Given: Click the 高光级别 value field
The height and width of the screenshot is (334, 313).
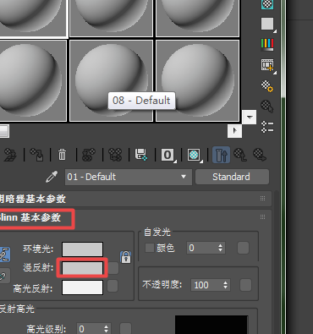Looking at the screenshot, I should (x=90, y=329).
